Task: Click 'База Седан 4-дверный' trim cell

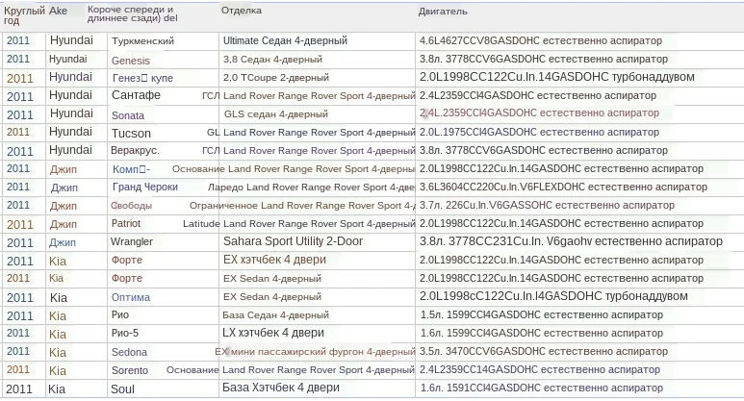Action: [275, 315]
